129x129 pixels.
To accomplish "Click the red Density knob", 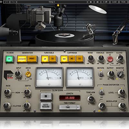I will point(110,59).
